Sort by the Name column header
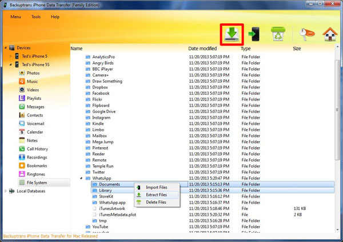 (x=77, y=49)
